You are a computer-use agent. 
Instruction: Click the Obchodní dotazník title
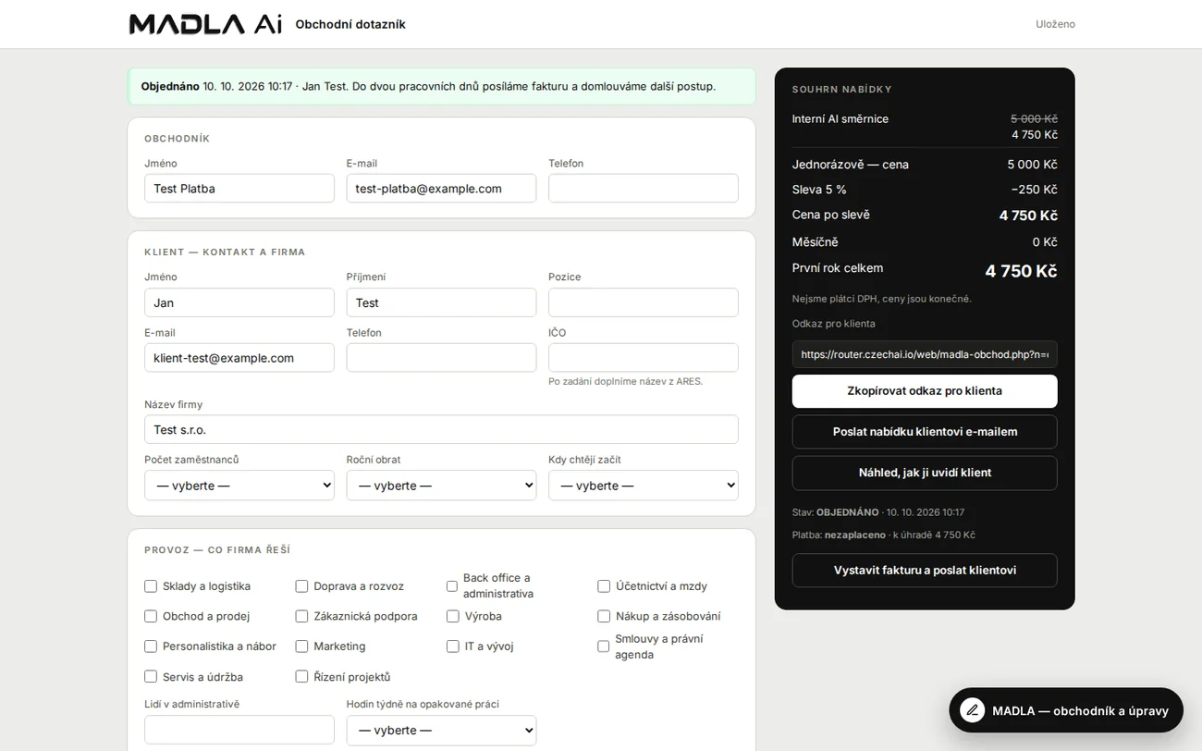click(x=350, y=24)
